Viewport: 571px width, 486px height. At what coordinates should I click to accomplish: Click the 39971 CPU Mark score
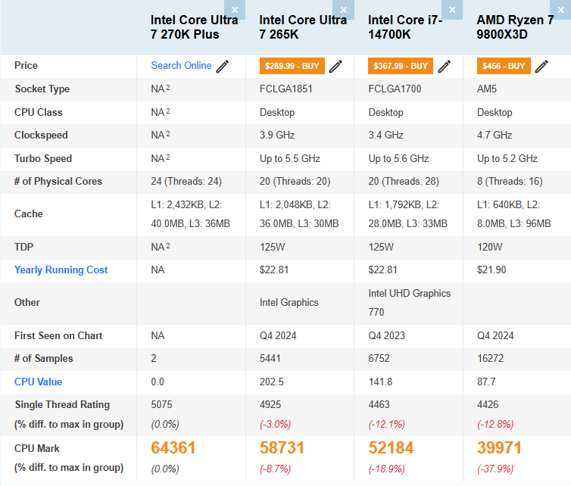point(500,447)
